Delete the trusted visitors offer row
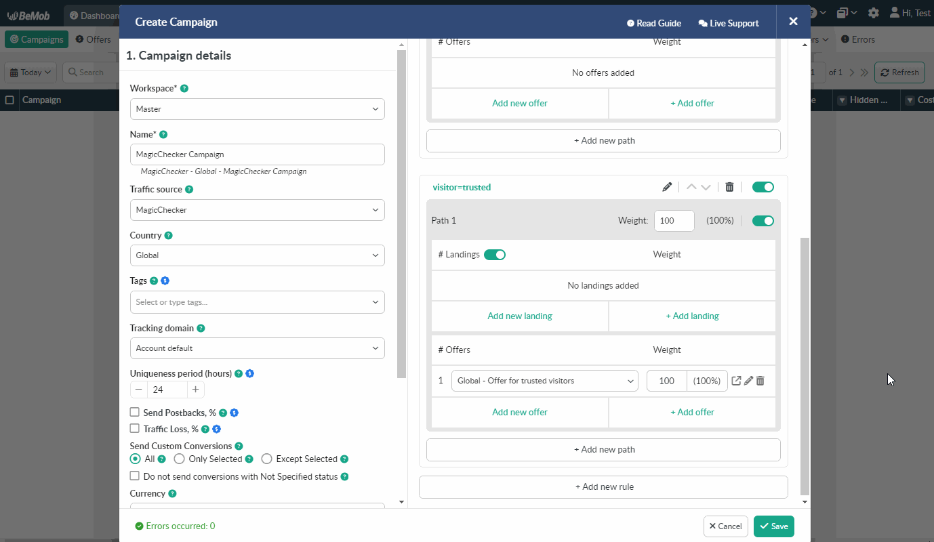This screenshot has height=542, width=934. pyautogui.click(x=760, y=381)
